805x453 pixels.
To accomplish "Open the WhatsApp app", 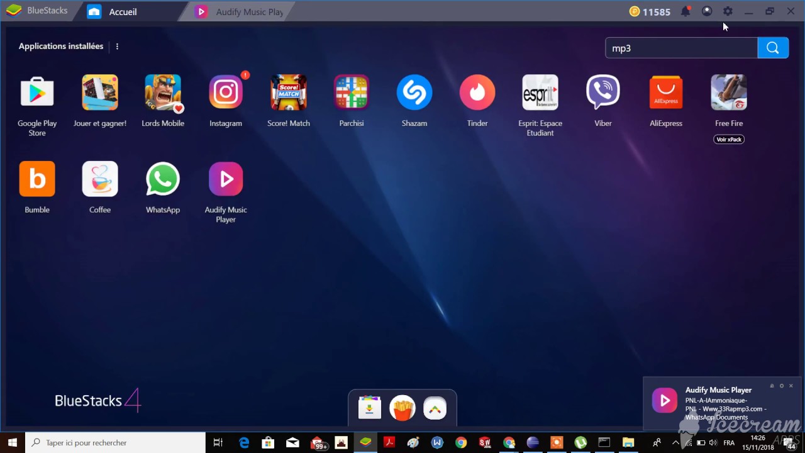I will tap(163, 179).
